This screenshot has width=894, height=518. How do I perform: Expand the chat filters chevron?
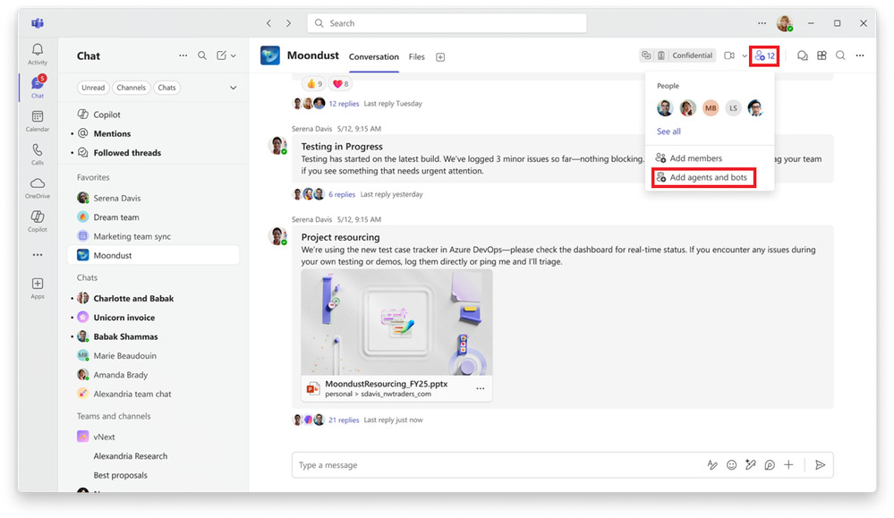pyautogui.click(x=234, y=88)
